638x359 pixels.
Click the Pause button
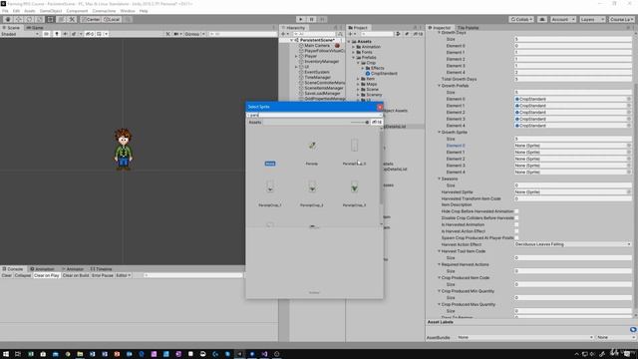click(311, 20)
